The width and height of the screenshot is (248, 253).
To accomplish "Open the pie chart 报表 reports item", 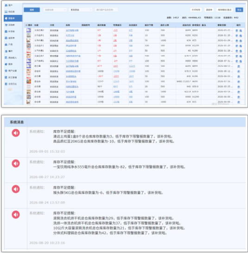I will click(x=9, y=64).
